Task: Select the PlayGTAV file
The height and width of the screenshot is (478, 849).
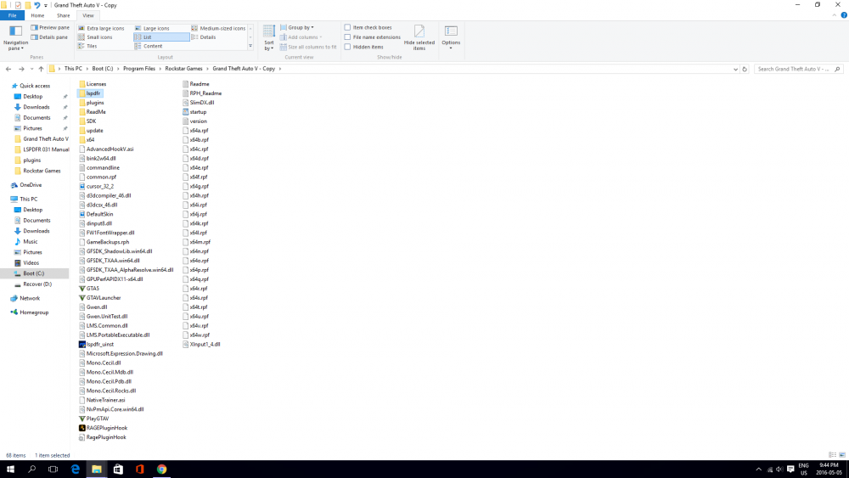Action: pyautogui.click(x=93, y=419)
